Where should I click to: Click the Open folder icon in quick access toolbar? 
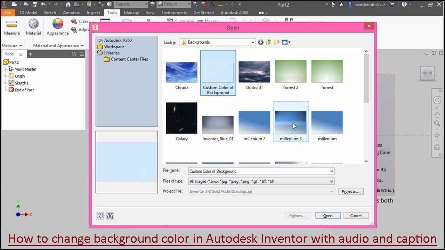(26, 4)
